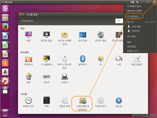Open 밝기와 잠금 settings
157x118 pixels.
click(46, 37)
